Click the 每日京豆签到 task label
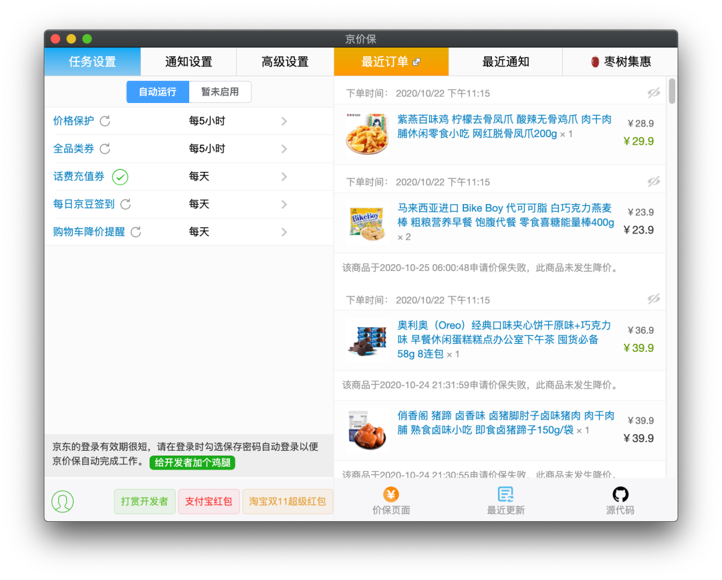 pyautogui.click(x=84, y=204)
